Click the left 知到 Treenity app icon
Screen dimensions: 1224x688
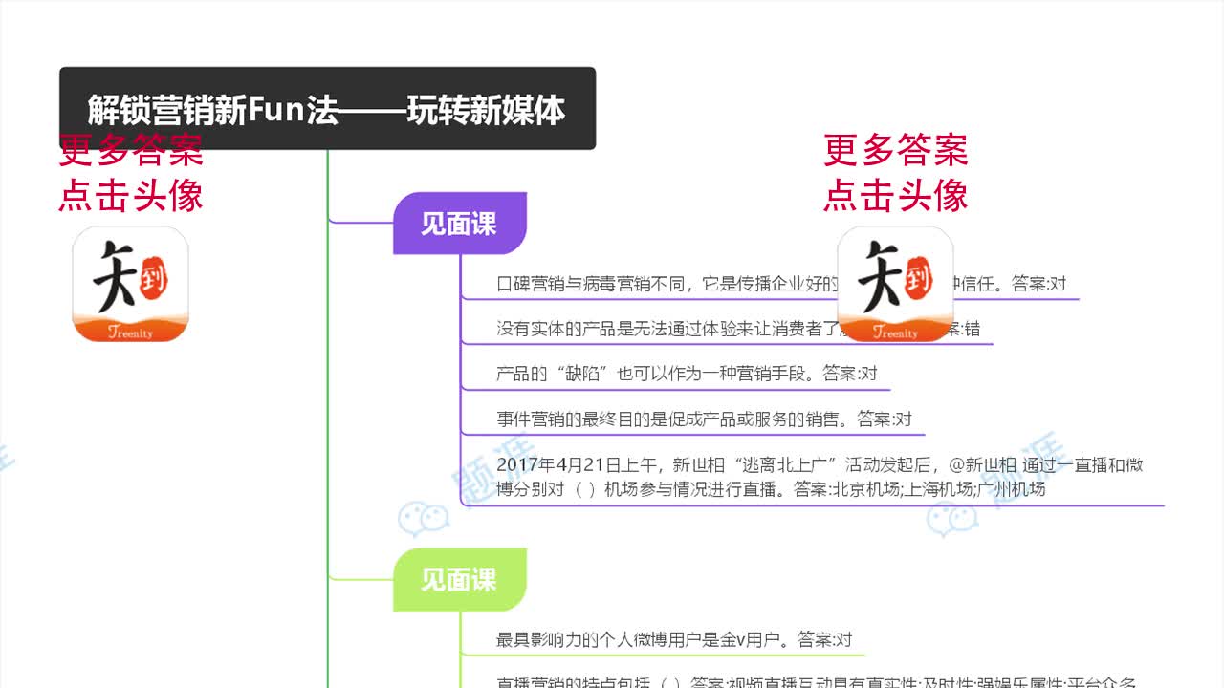coord(131,284)
